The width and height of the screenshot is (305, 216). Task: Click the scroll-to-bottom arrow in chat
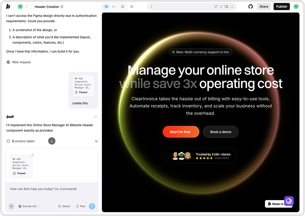[x=51, y=141]
